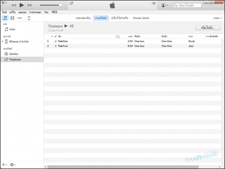
Task: Click the เพิ่มไปยัง... (Add To) button
Action: coord(208,28)
